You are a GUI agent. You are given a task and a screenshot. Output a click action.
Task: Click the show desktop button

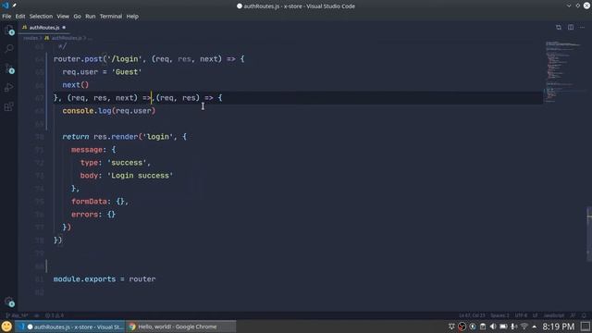(586, 327)
